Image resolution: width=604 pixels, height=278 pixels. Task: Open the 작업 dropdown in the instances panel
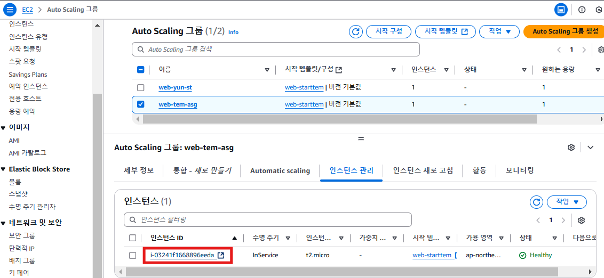[567, 202]
